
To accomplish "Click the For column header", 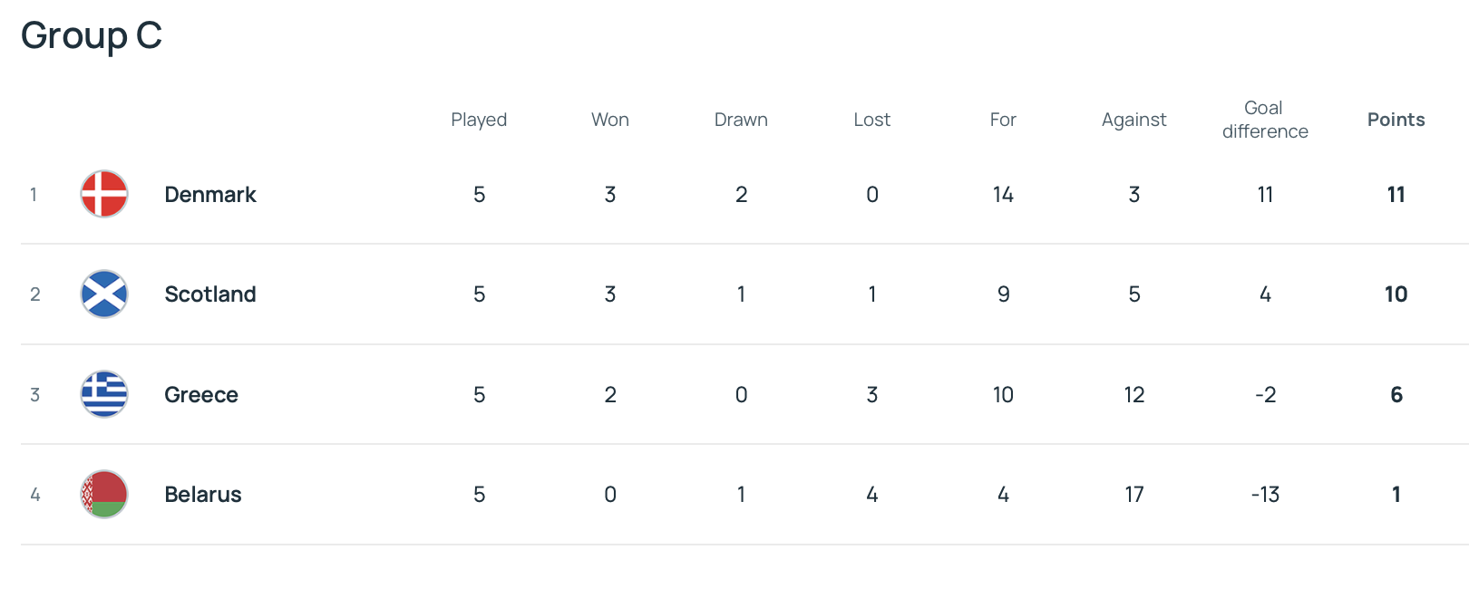I will point(1003,120).
